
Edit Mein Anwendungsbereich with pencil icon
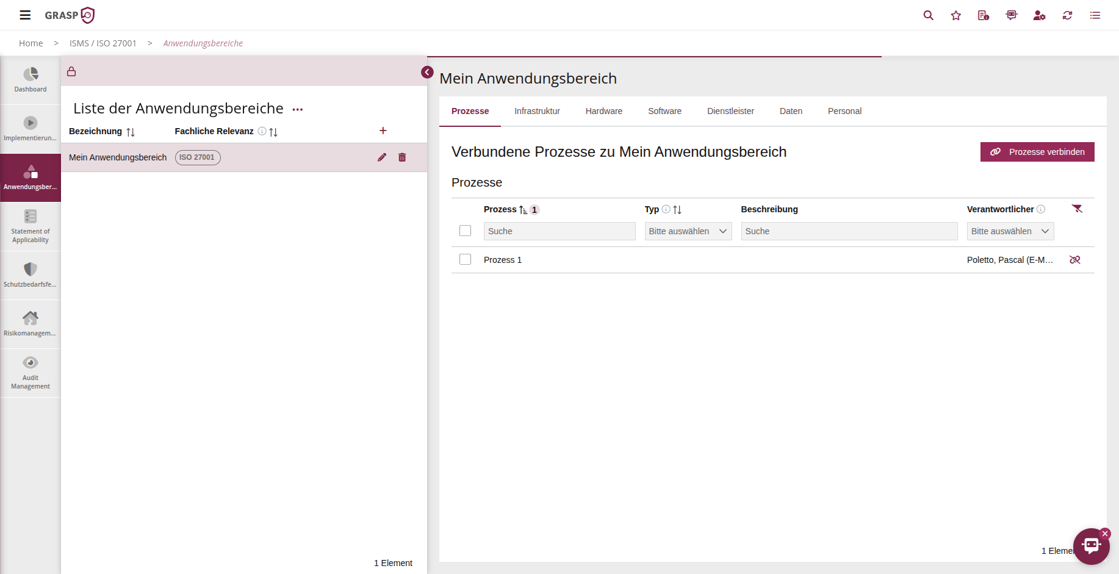point(382,157)
